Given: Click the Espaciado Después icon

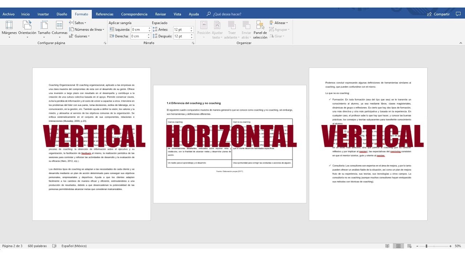Looking at the screenshot, I should (155, 36).
